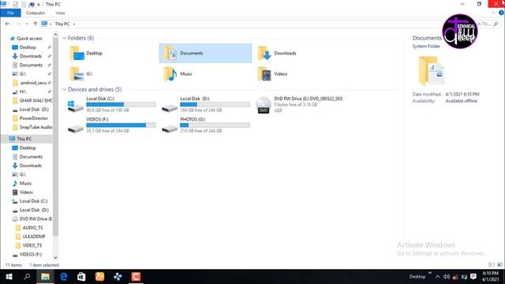
Task: Click VIDEOS (F:) usage bar
Action: 121,125
